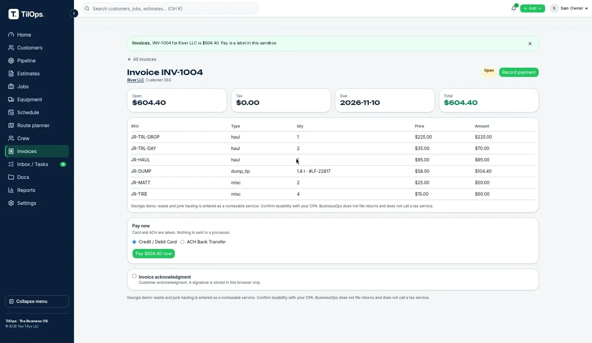Go to Schedule page
This screenshot has height=343, width=592.
(x=37, y=112)
